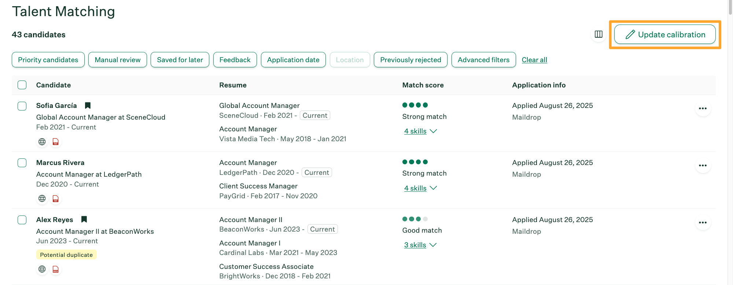Open Sofia García's globe profile icon
The image size is (733, 285).
click(42, 142)
